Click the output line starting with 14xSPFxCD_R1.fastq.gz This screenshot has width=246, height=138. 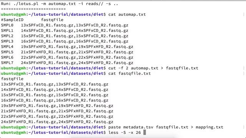[55, 90]
